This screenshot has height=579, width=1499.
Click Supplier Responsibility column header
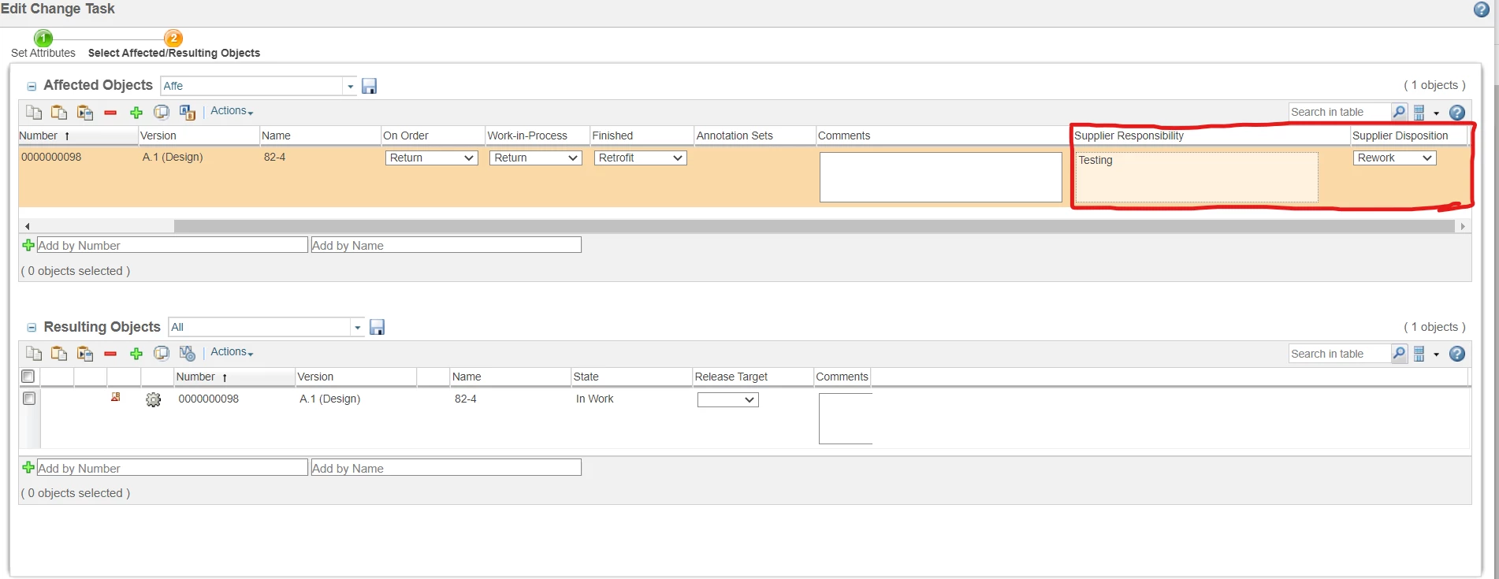[x=1211, y=135]
